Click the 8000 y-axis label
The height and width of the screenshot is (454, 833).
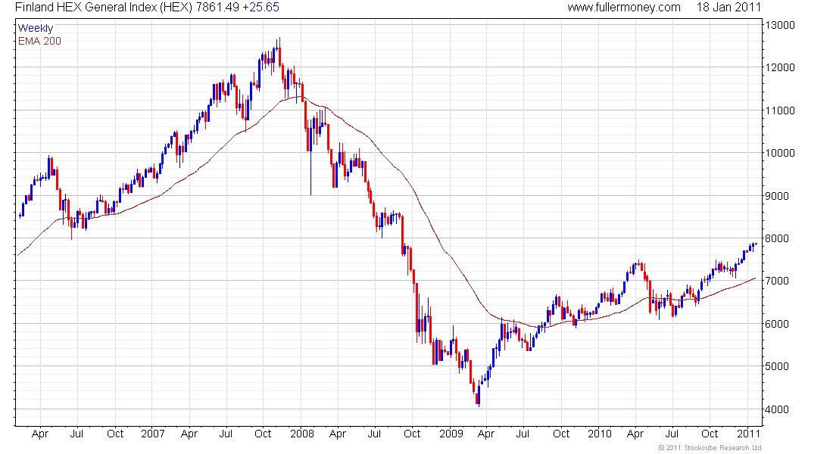(778, 238)
